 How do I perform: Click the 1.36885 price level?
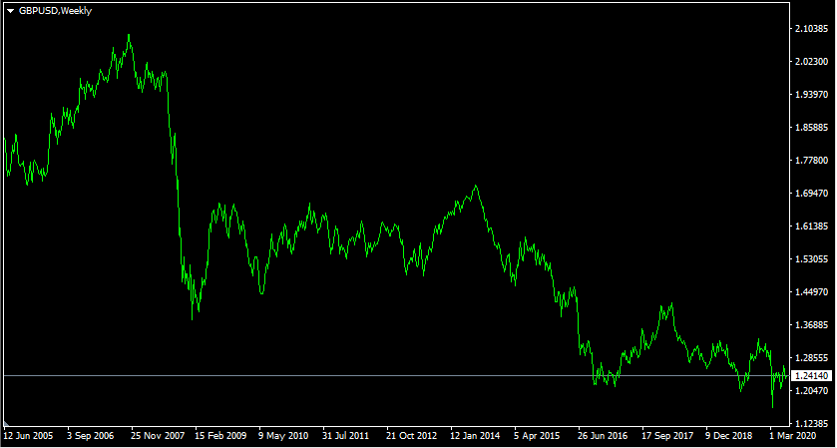click(811, 324)
